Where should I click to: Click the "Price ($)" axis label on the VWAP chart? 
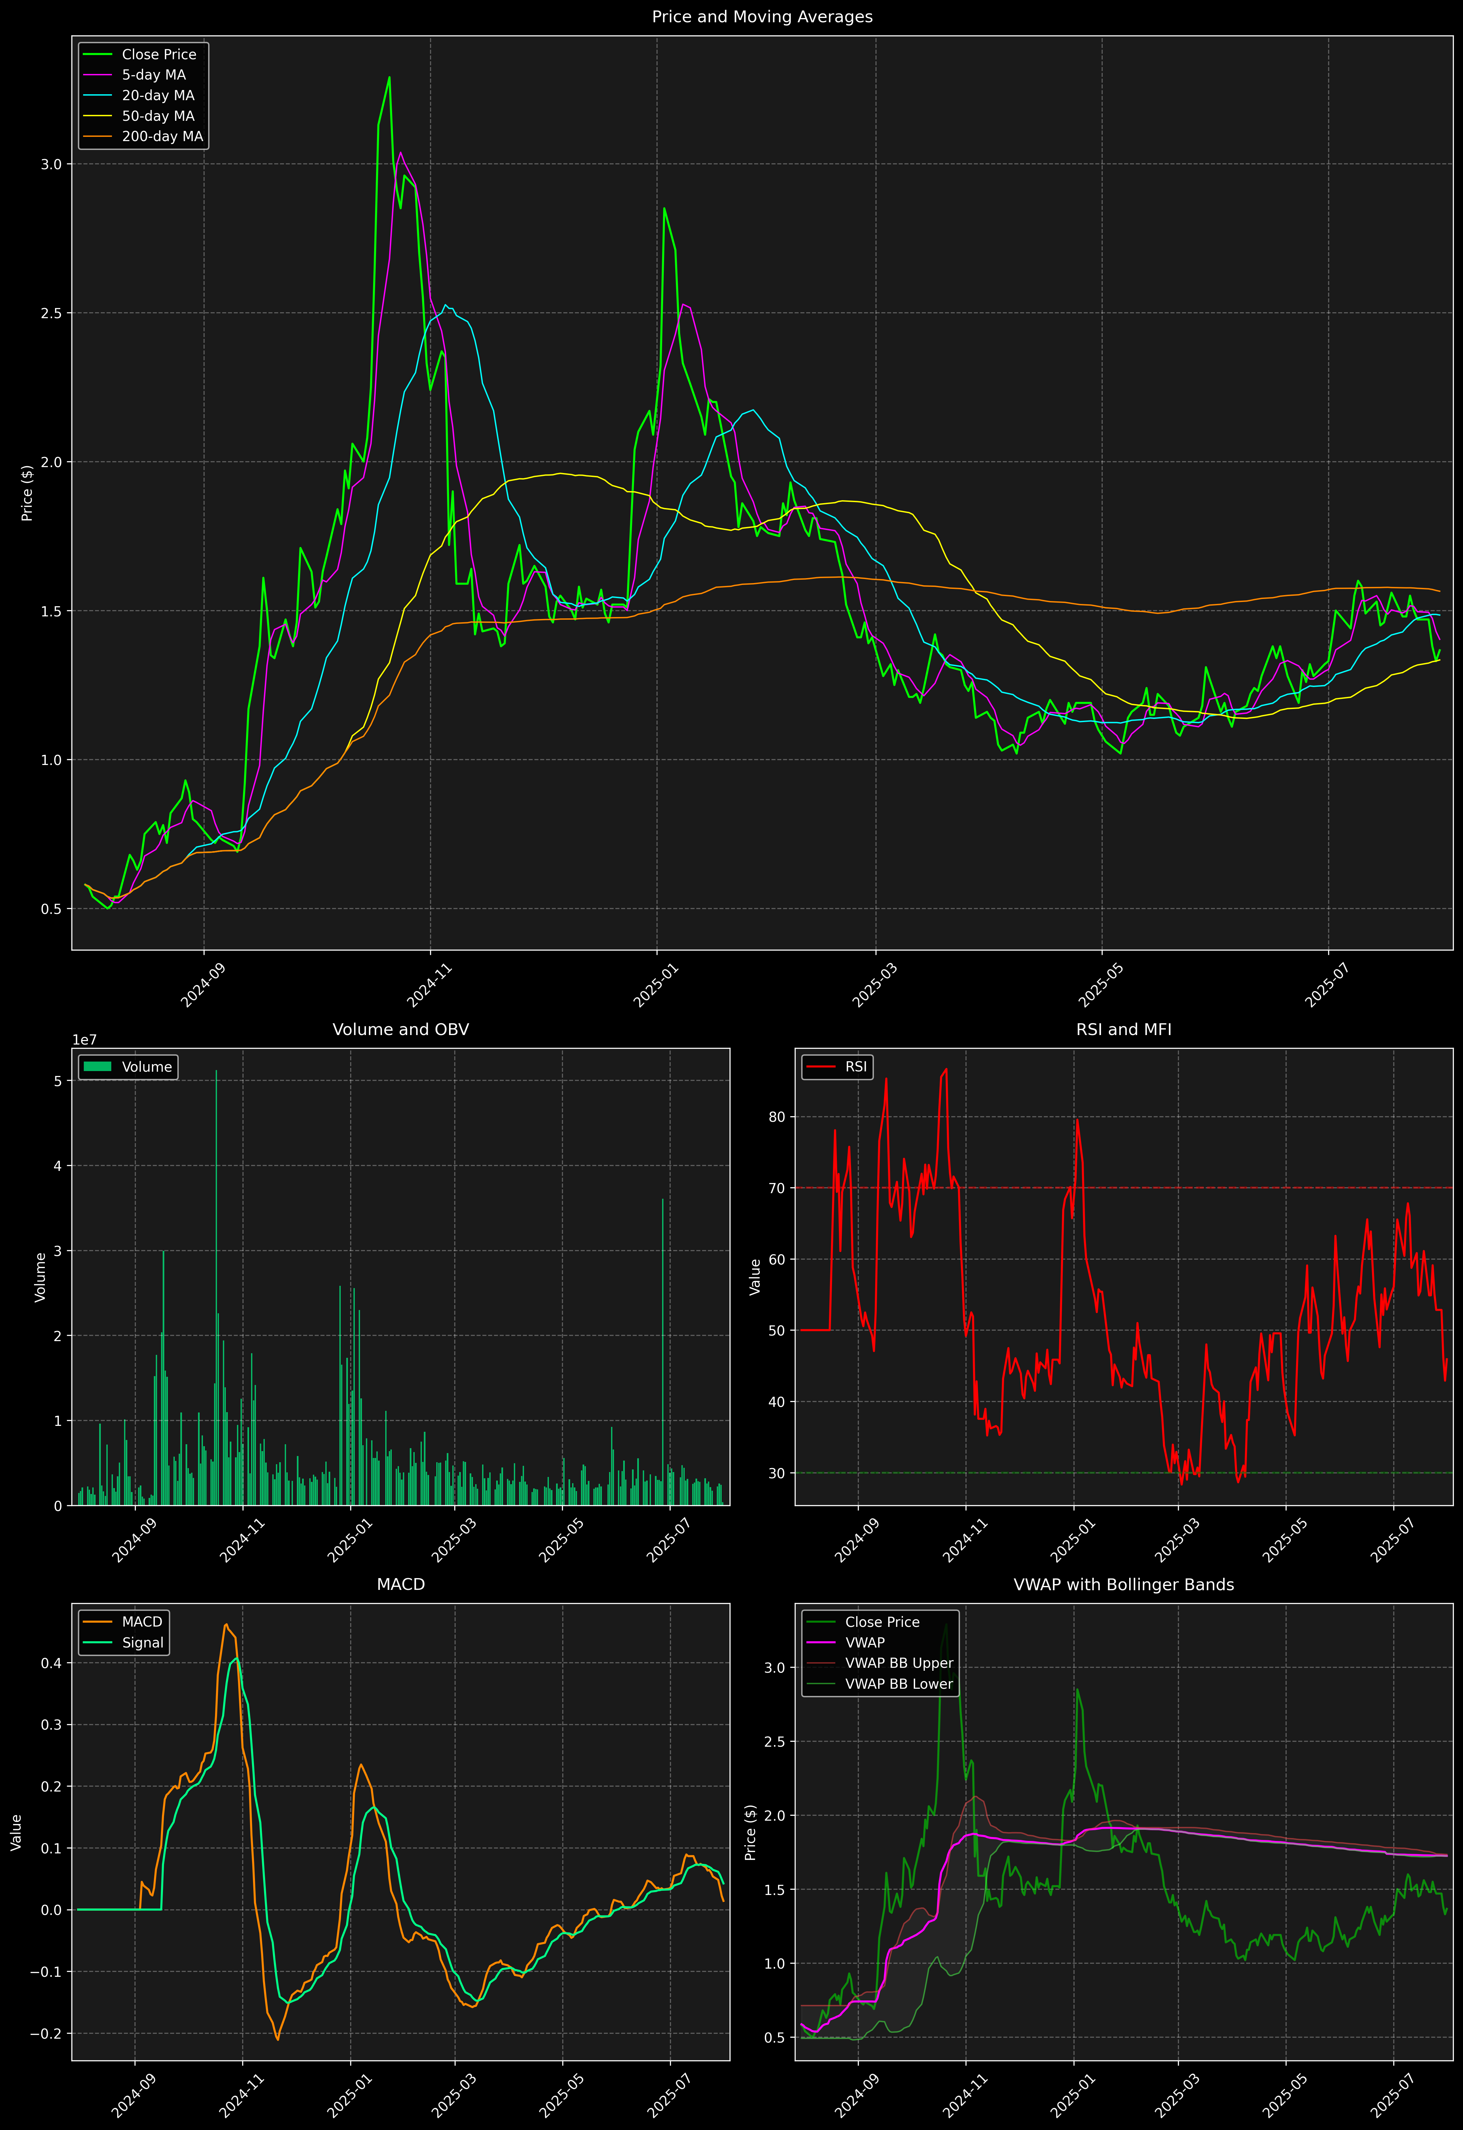751,1832
